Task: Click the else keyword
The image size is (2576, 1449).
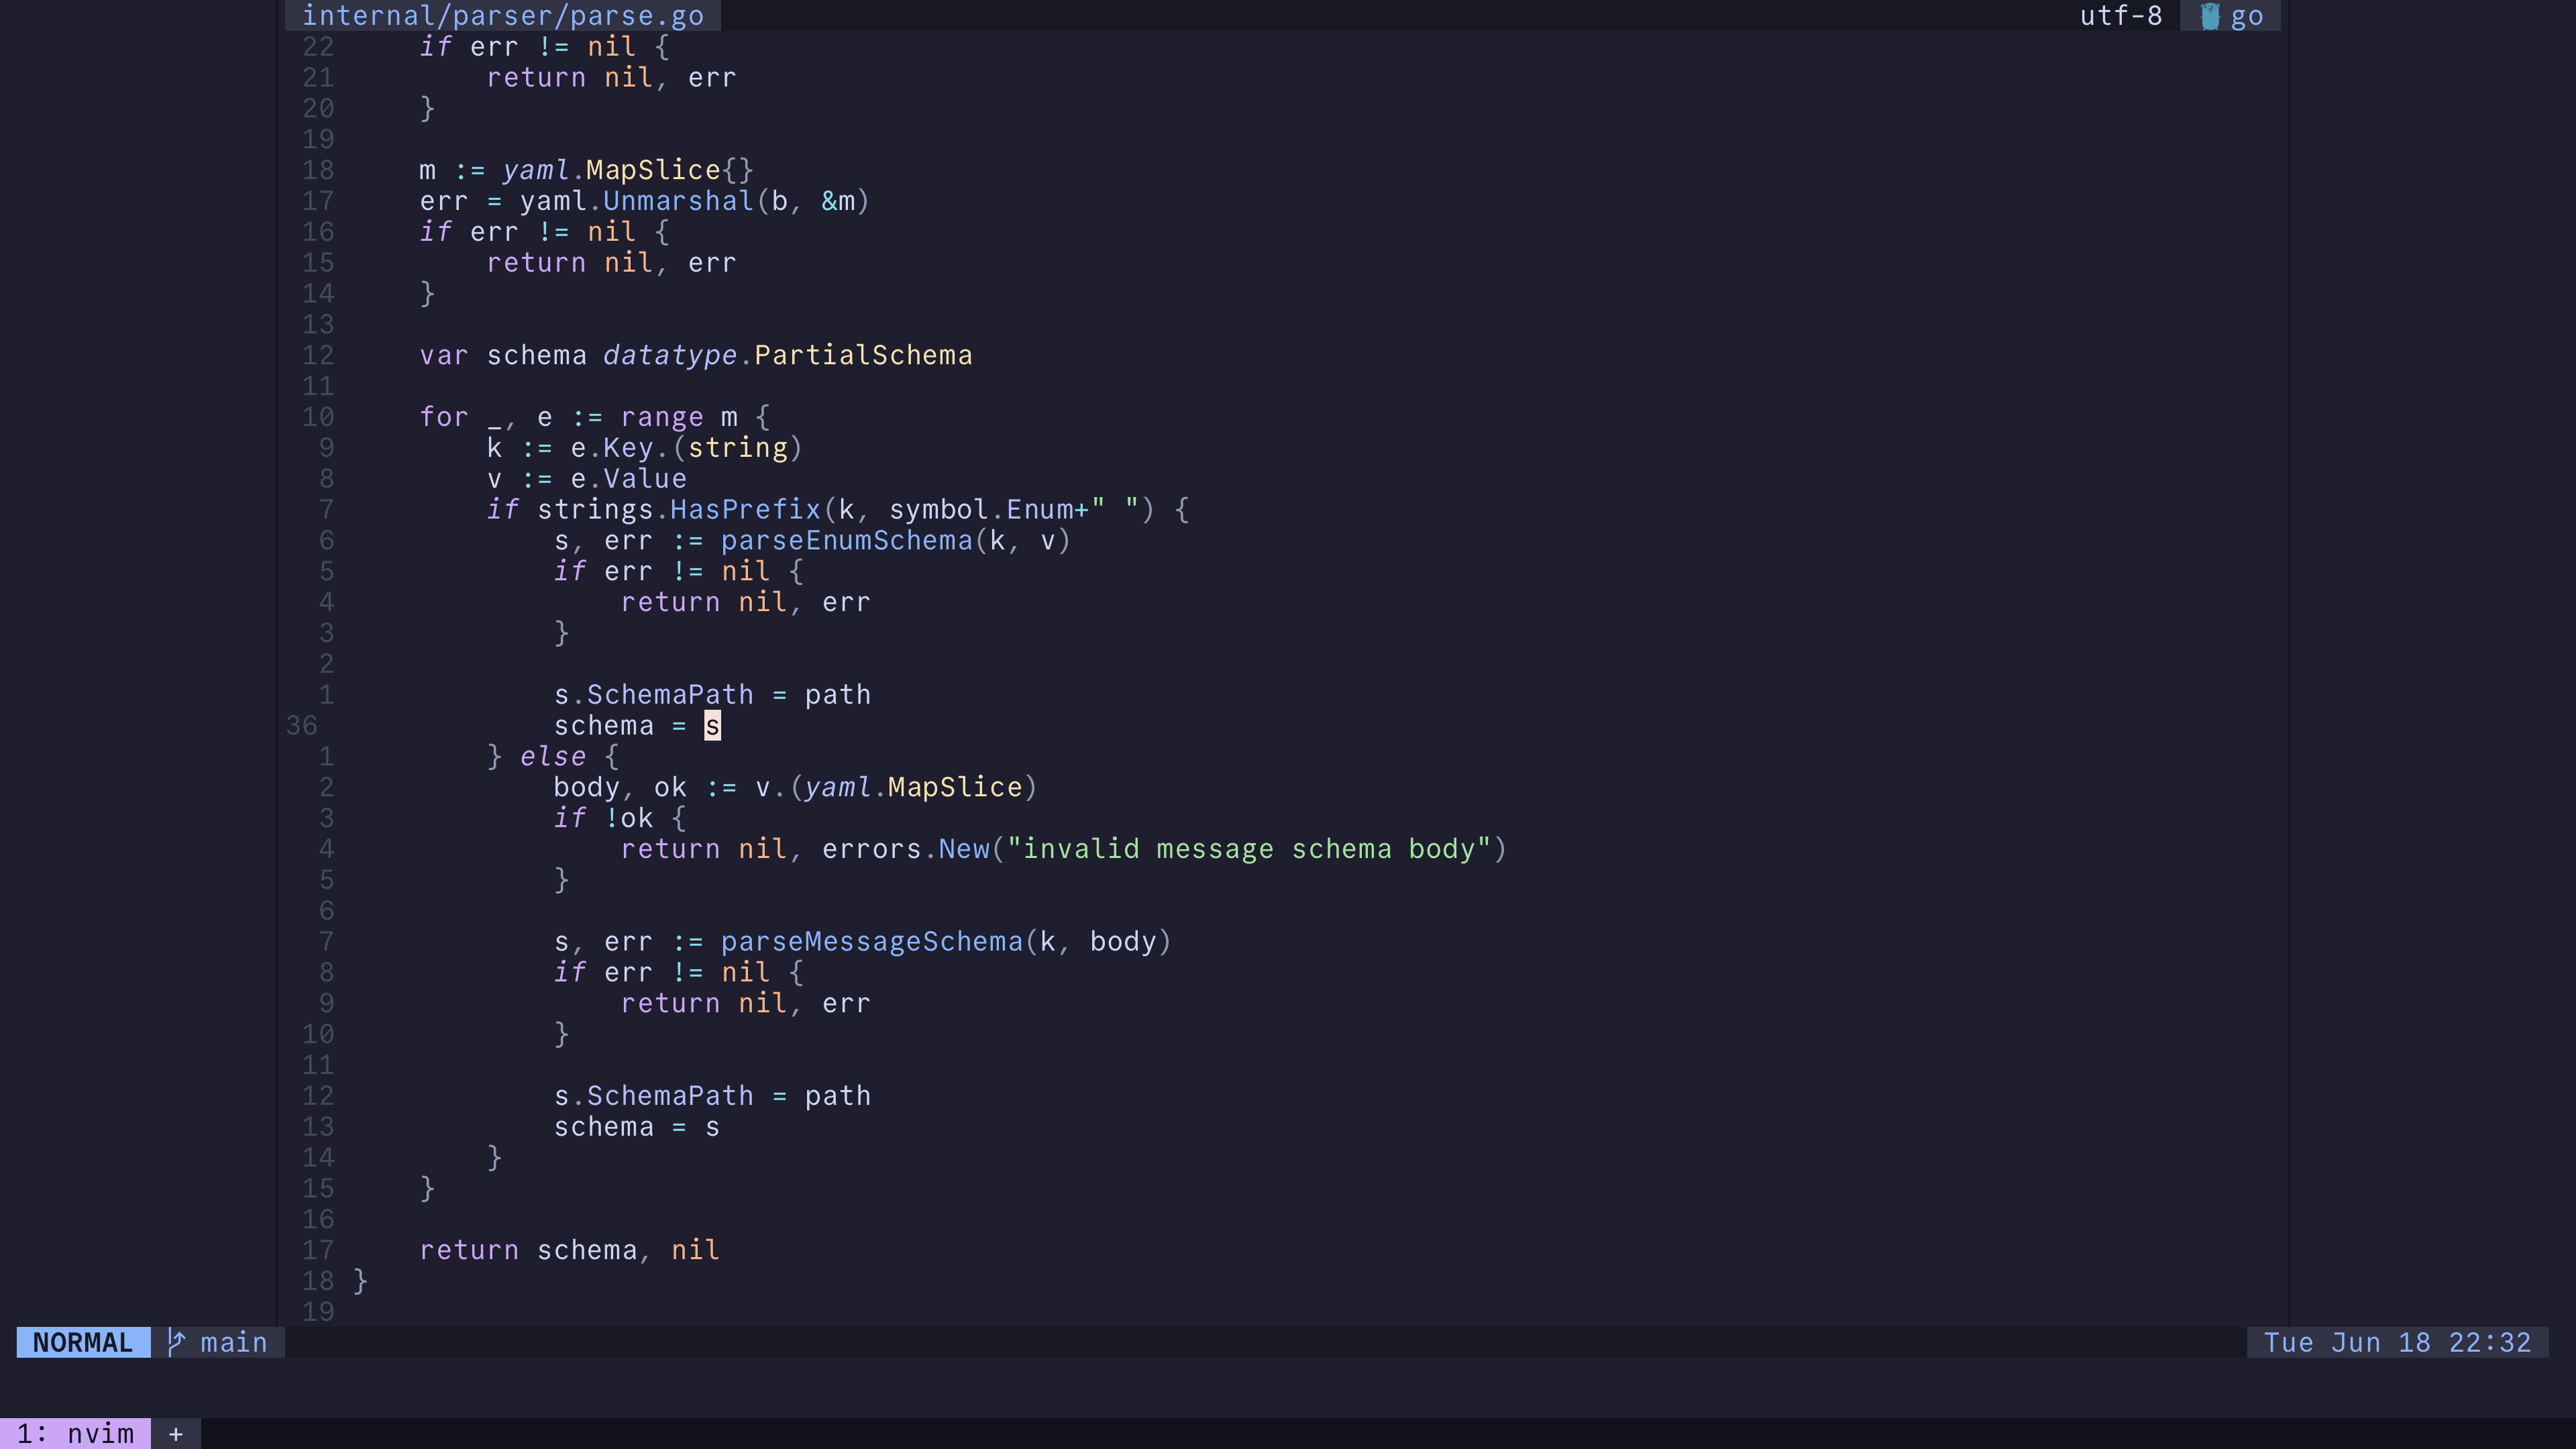Action: [x=552, y=756]
